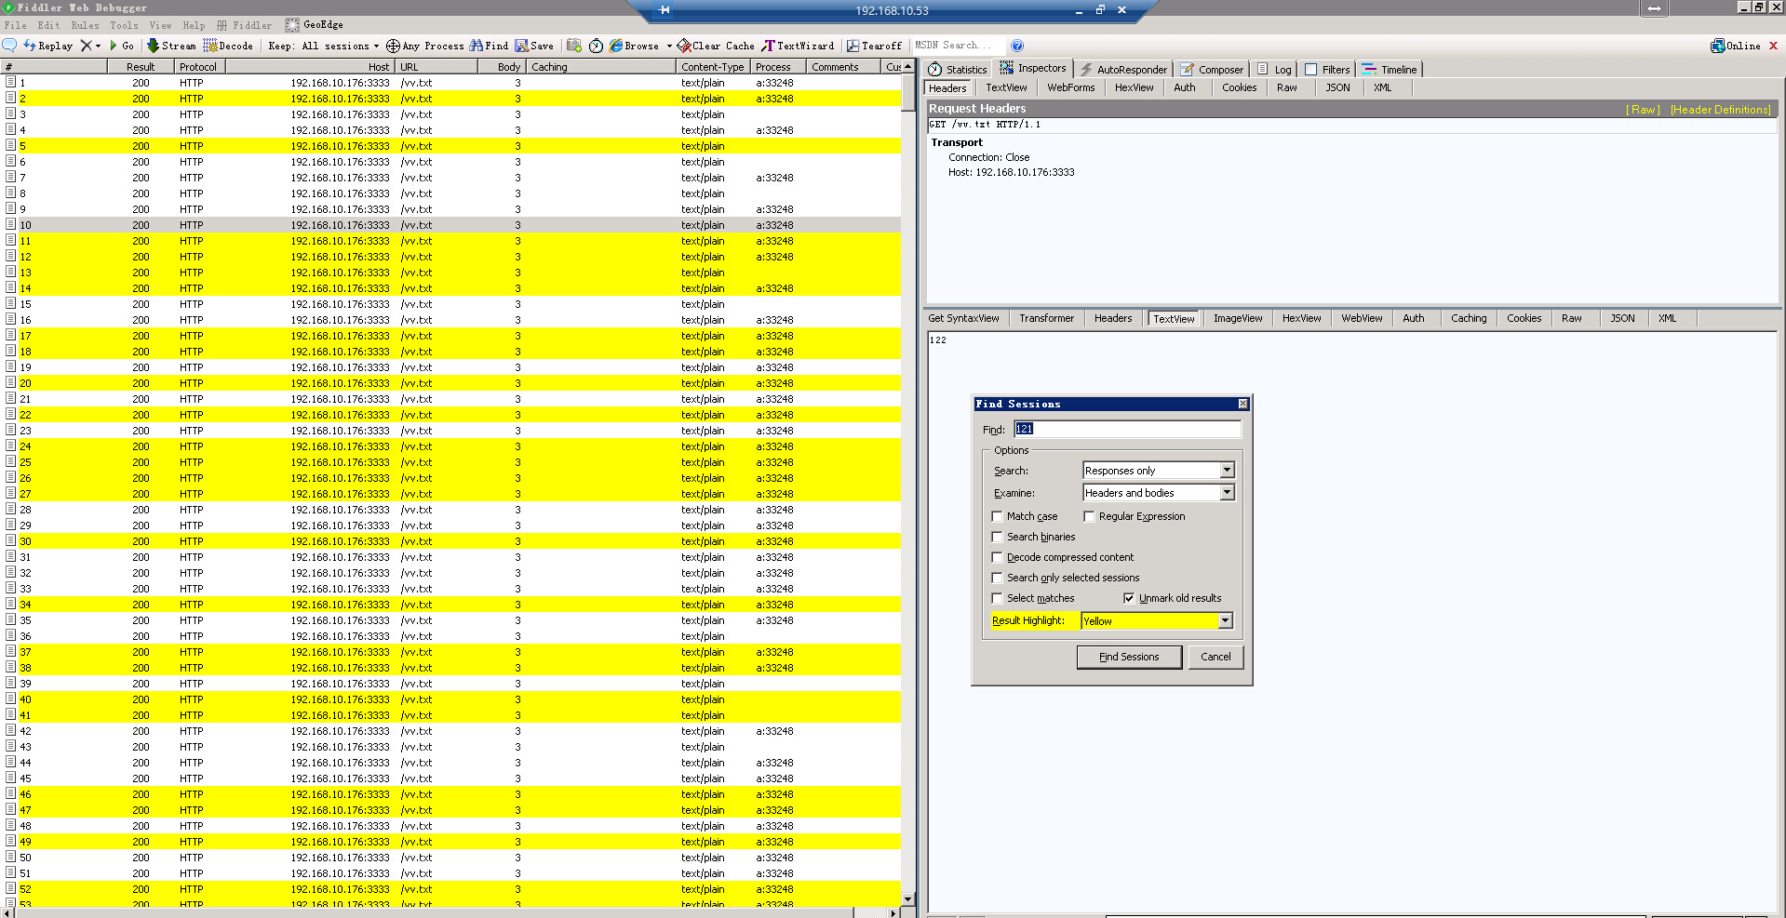This screenshot has height=918, width=1786.
Task: Open the Rules menu
Action: point(85,25)
